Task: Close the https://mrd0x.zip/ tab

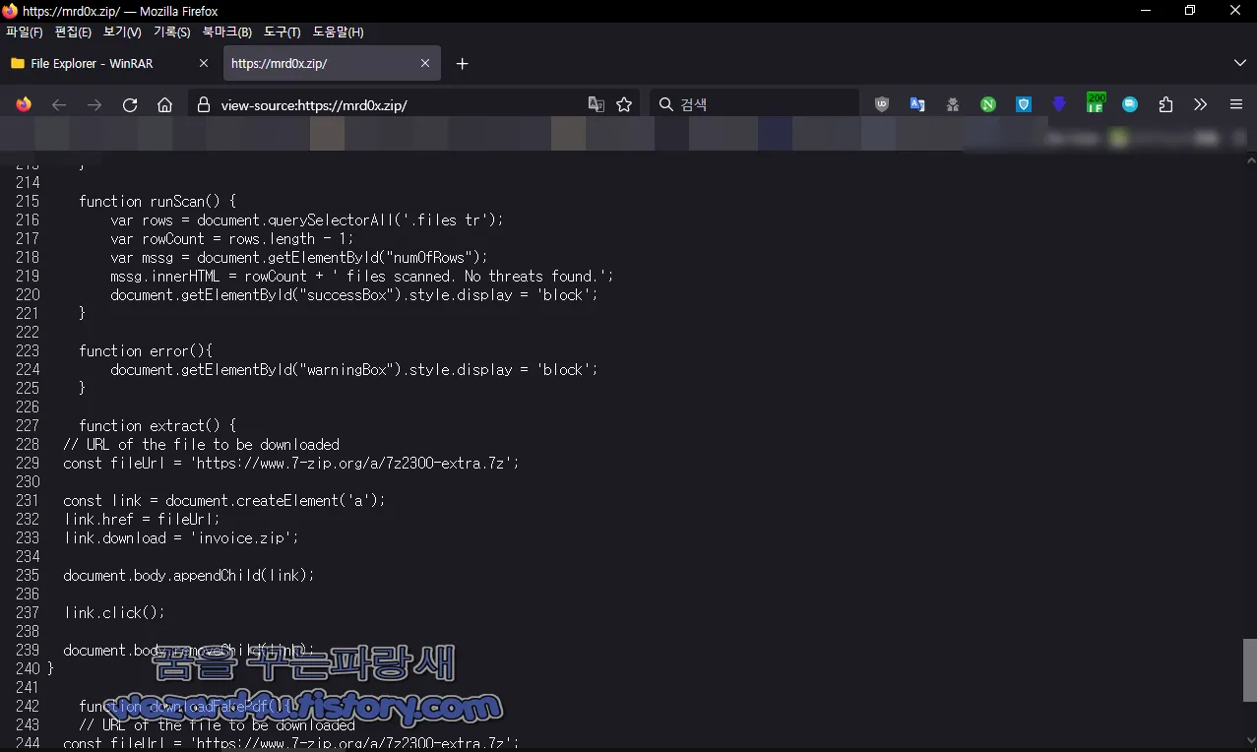Action: coord(425,63)
